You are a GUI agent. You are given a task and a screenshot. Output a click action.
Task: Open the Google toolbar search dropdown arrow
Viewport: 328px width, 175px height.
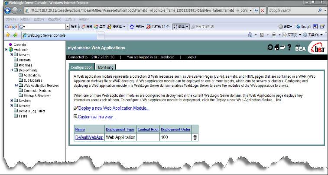(x=68, y=27)
